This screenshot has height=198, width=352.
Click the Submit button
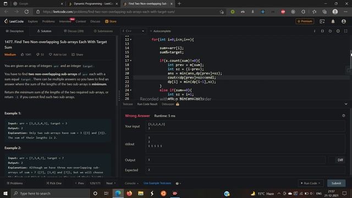[x=336, y=183]
